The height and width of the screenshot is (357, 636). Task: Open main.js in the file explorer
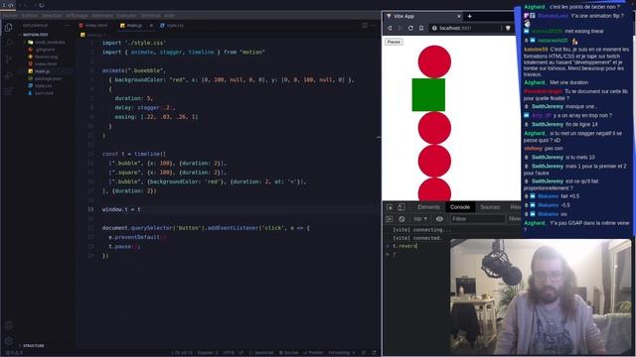(x=42, y=71)
